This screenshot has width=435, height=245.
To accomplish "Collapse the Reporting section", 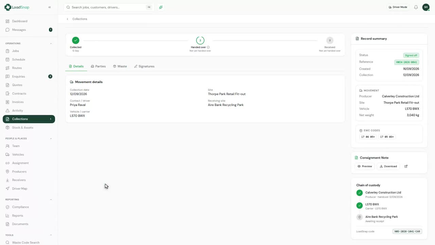I will tap(51, 199).
